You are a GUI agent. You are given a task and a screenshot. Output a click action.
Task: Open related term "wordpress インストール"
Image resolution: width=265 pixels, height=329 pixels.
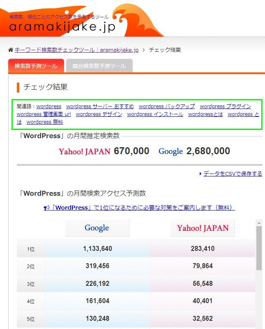(155, 114)
